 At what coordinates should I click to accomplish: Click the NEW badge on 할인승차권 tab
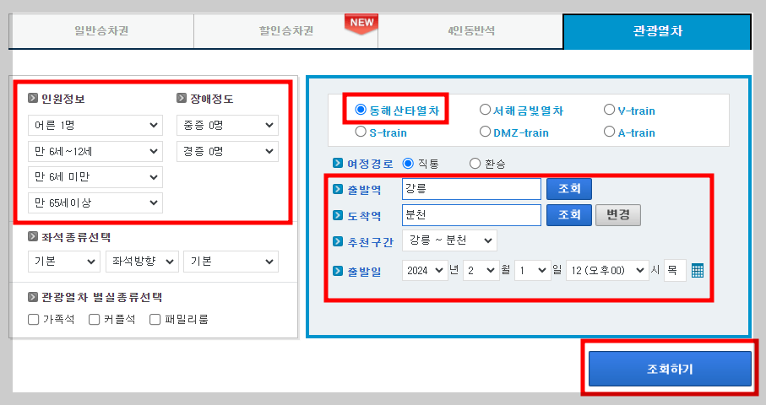pos(361,24)
